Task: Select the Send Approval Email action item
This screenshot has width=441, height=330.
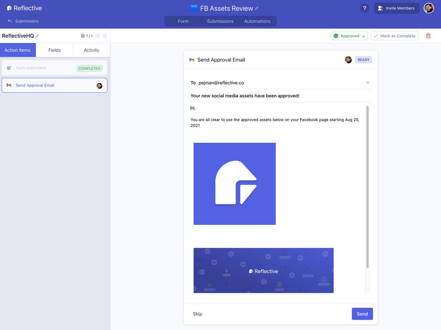Action: pos(54,85)
